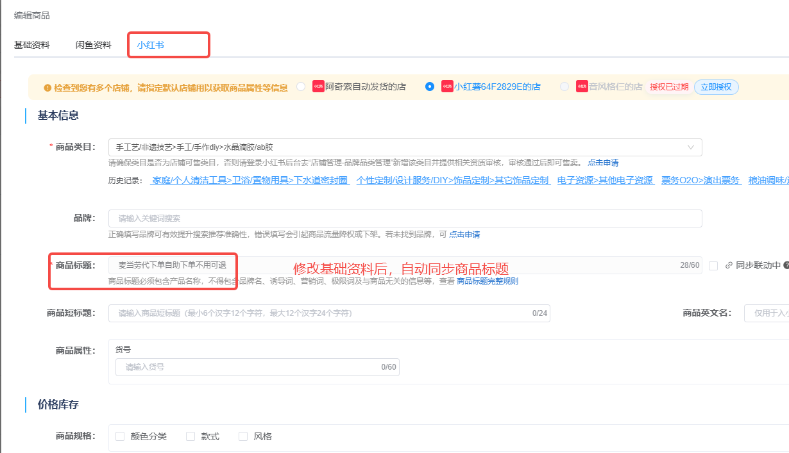This screenshot has width=789, height=453.
Task: Choose history record 家庭/个人清洁工具>卫浴/置物用具>下水道密封圈
Action: (250, 181)
